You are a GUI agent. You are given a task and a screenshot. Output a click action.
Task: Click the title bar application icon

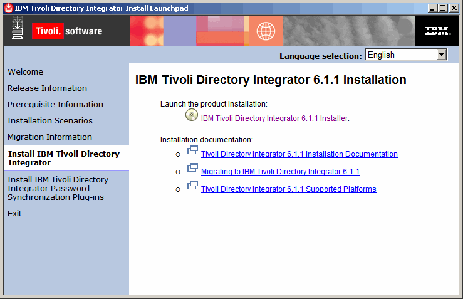coord(8,8)
